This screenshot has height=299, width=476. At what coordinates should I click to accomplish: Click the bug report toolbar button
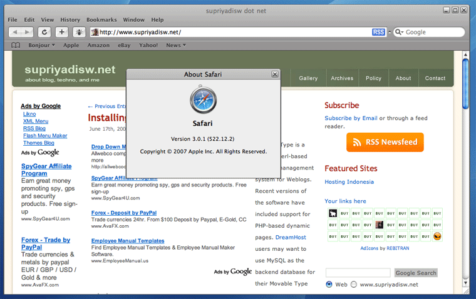click(x=79, y=32)
